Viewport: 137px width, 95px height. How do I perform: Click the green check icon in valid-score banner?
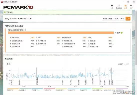tap(5, 12)
